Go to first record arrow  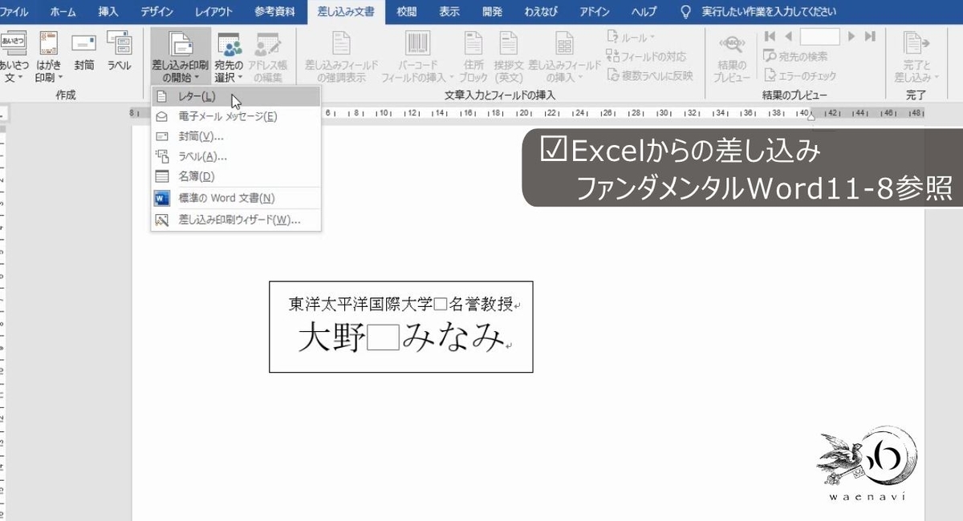pyautogui.click(x=770, y=37)
